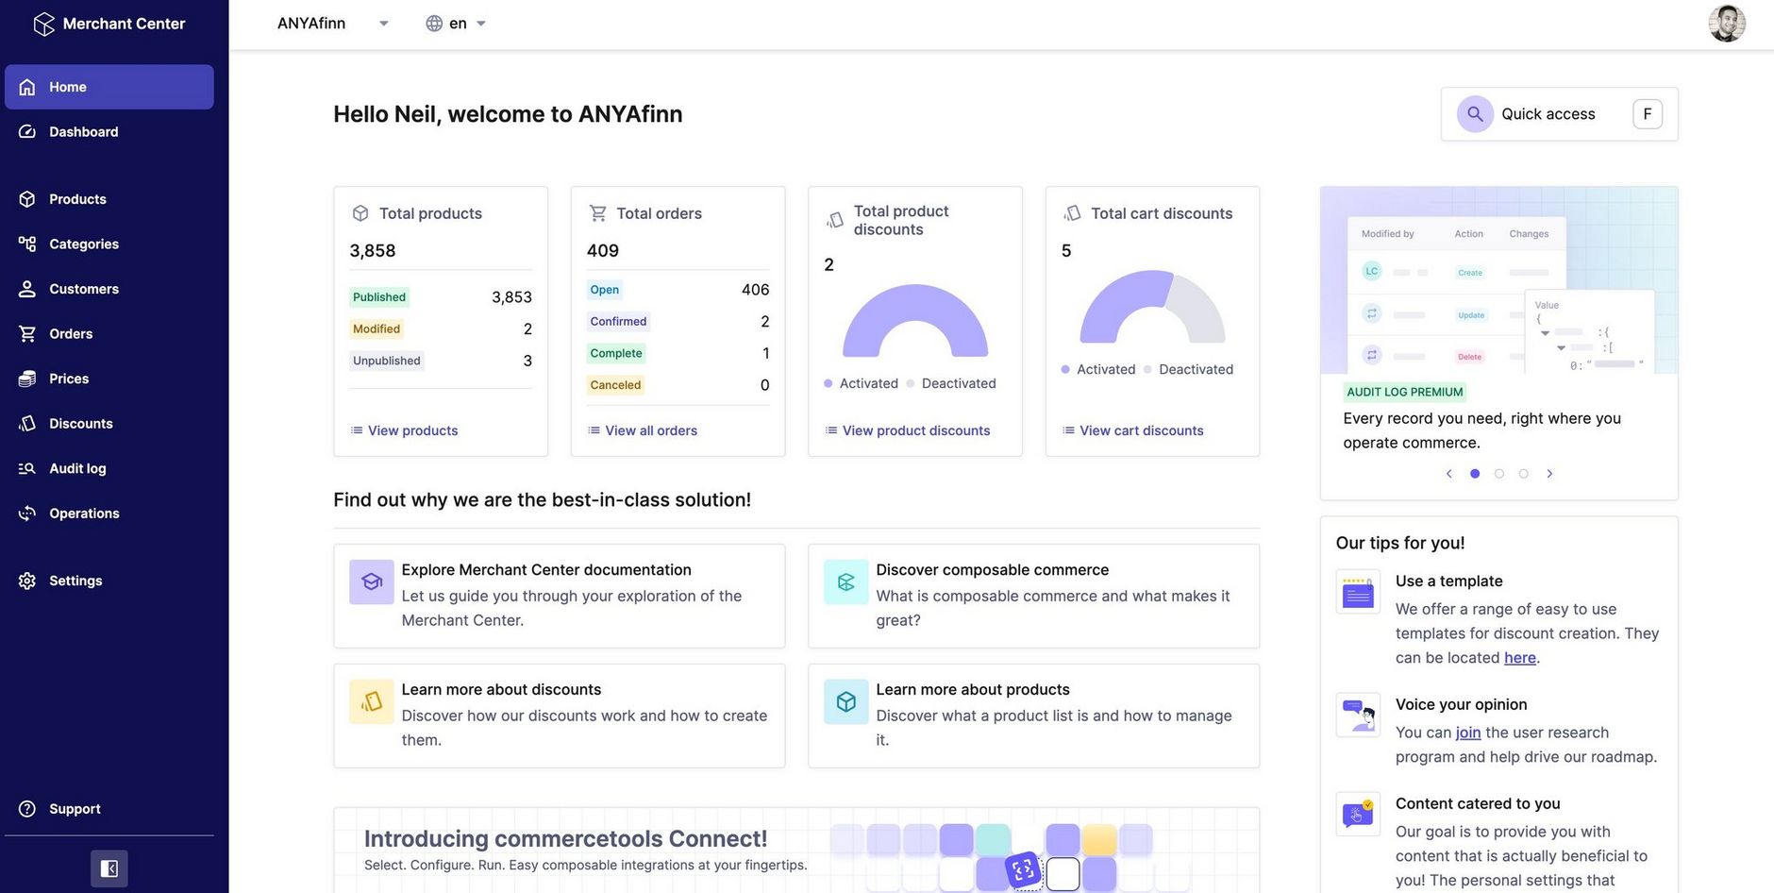Screen dimensions: 1774x893
Task: Open the Products box icon
Action: (27, 199)
